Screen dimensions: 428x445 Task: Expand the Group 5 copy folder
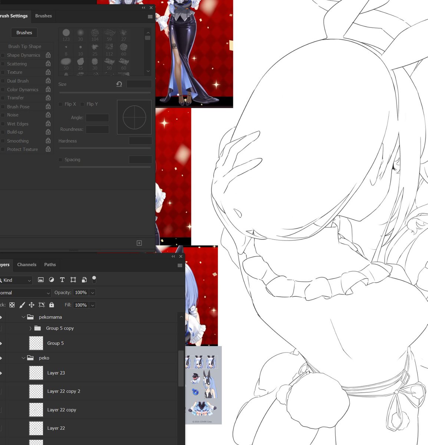point(30,328)
